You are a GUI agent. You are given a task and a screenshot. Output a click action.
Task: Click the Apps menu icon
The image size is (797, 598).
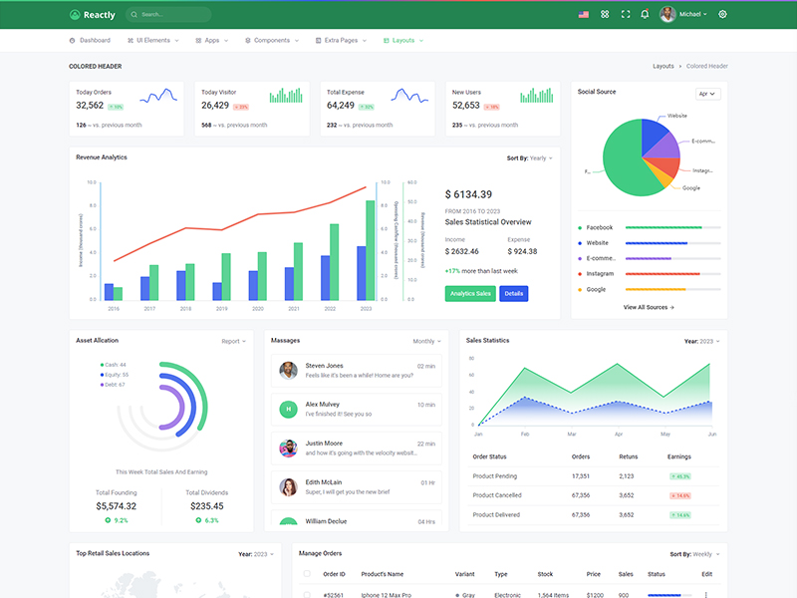(x=198, y=40)
